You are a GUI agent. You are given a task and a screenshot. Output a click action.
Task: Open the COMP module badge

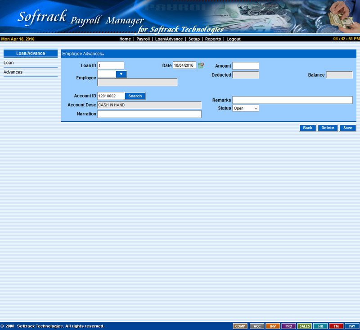(x=240, y=326)
